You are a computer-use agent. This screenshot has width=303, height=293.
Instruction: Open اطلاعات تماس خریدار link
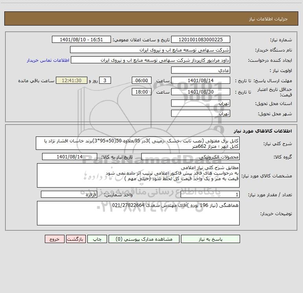48,60
